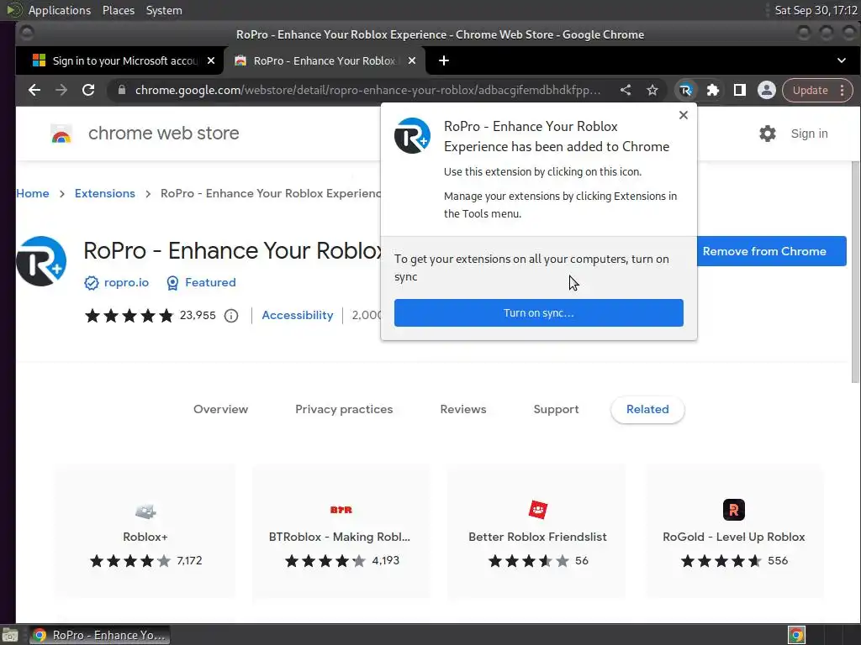Screen dimensions: 861x645
Task: Click the Better Roblox Friendslist icon
Action: click(537, 510)
